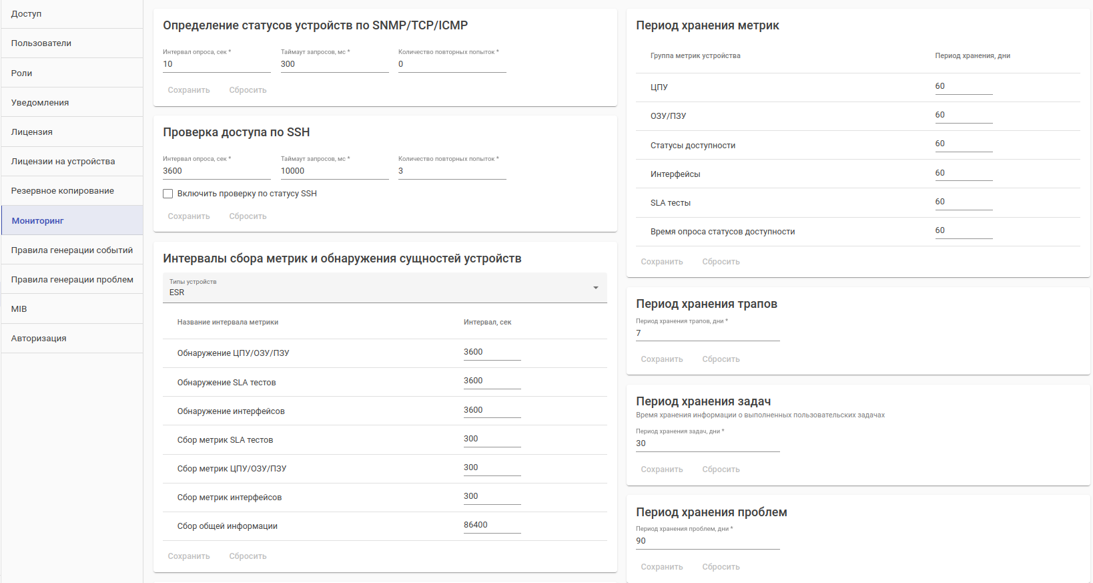Select the Backup sidebar item
The width and height of the screenshot is (1093, 583).
(x=63, y=191)
